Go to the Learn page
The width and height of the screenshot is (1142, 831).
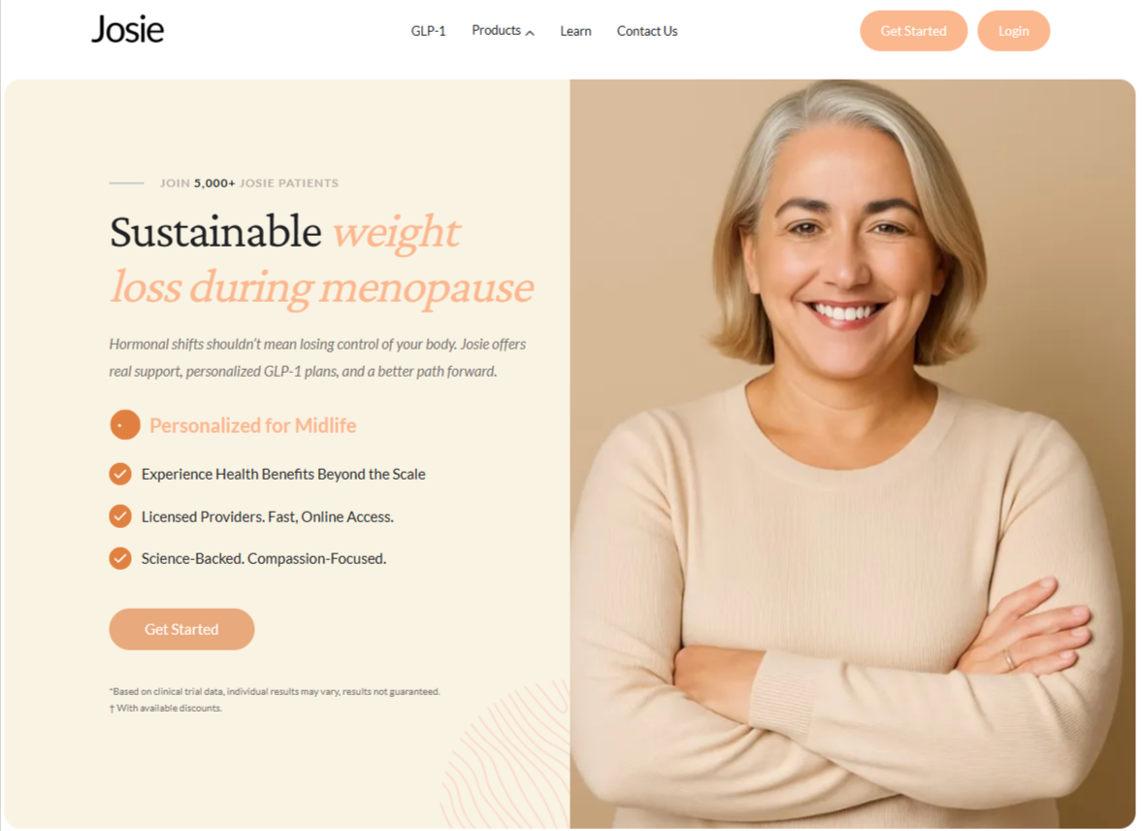[575, 31]
